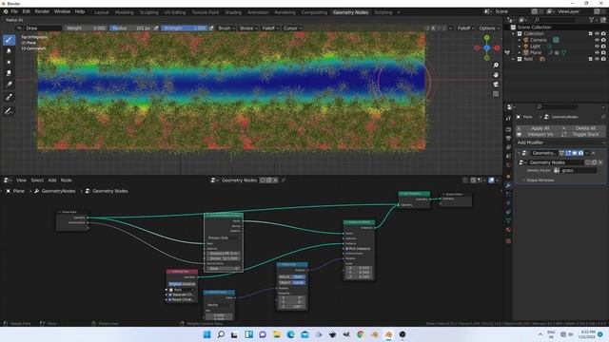The width and height of the screenshot is (609, 342).
Task: Switch to the Scripting workspace tab
Action: pyautogui.click(x=383, y=12)
